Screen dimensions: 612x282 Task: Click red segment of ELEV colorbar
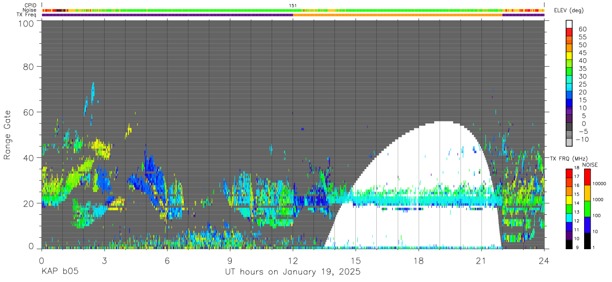pyautogui.click(x=569, y=32)
